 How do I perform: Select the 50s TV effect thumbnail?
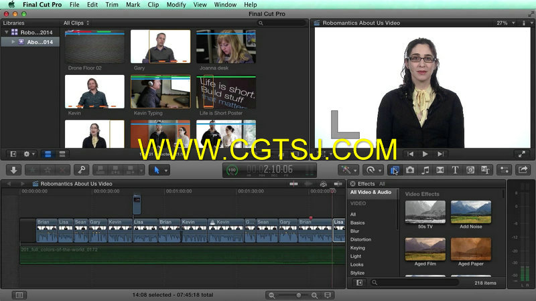[425, 212]
